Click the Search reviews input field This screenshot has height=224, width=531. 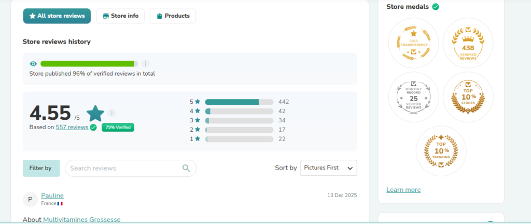point(124,168)
